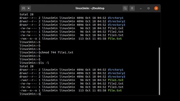Click green file1.txt in second listing
180x101 pixels.
116,80
